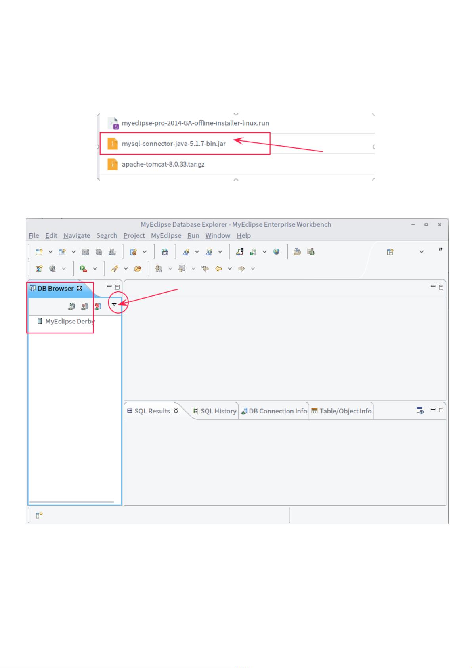Switch to the SQL History tab

[x=214, y=411]
